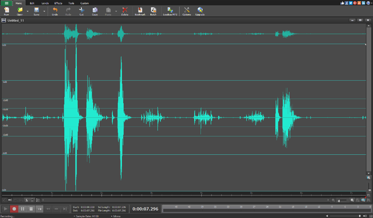The image size is (373, 218).
Task: Click the overview waveform strip at top
Action: (184, 33)
